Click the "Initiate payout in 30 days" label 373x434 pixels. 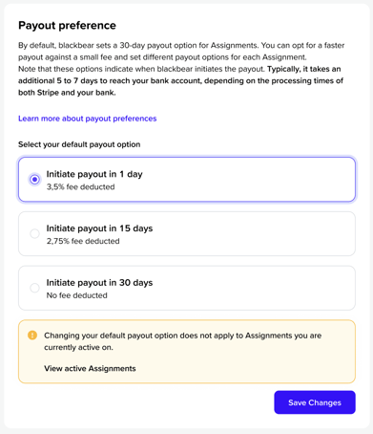point(99,283)
